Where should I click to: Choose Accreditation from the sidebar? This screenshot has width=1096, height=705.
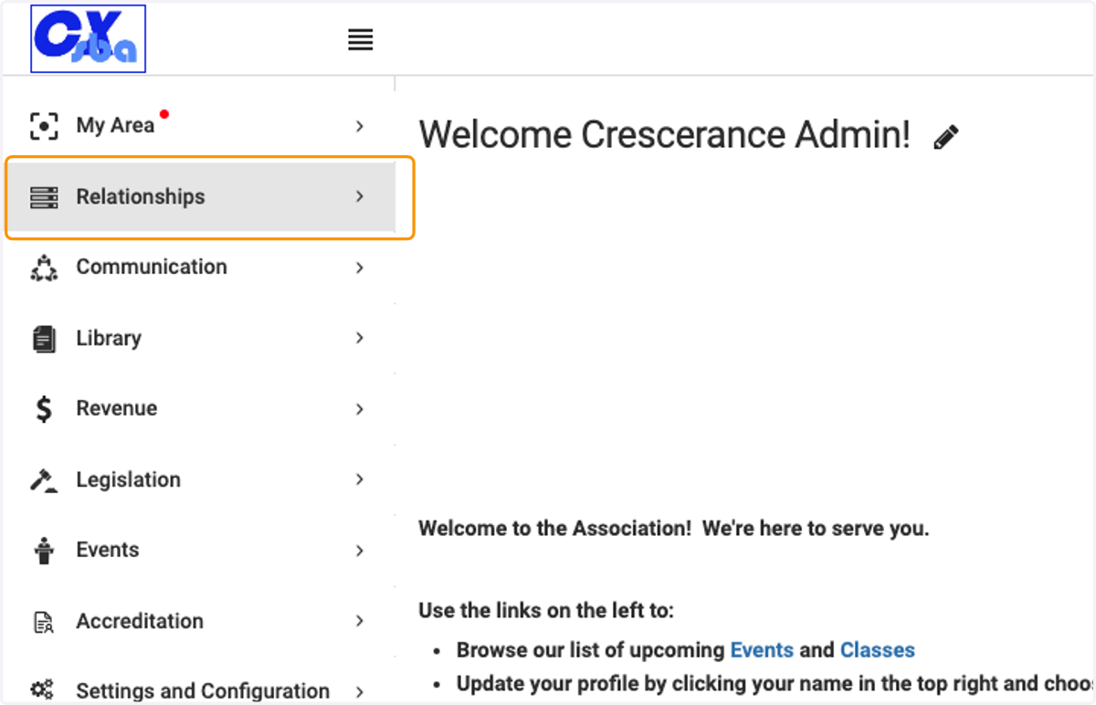point(199,621)
